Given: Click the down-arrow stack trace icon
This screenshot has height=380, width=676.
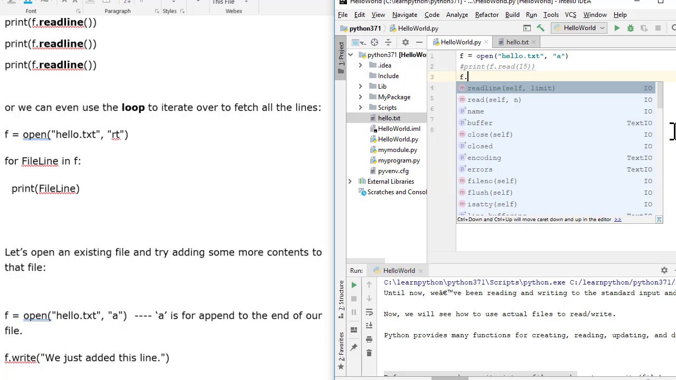Looking at the screenshot, I should [369, 299].
